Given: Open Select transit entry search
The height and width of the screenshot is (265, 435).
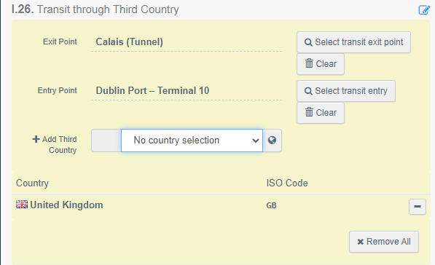Looking at the screenshot, I should (x=346, y=91).
